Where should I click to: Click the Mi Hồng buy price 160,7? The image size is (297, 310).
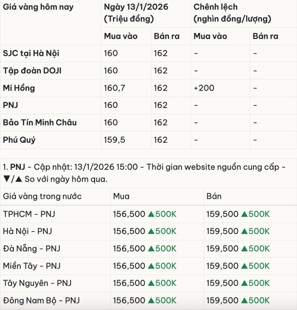tap(115, 88)
